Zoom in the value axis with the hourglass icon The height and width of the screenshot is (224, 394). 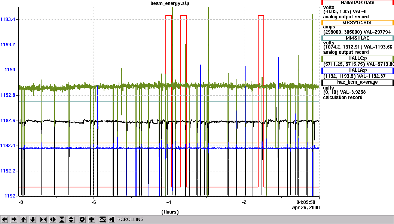62,220
